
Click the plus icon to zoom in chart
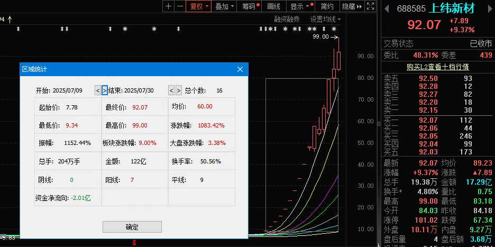pyautogui.click(x=168, y=6)
